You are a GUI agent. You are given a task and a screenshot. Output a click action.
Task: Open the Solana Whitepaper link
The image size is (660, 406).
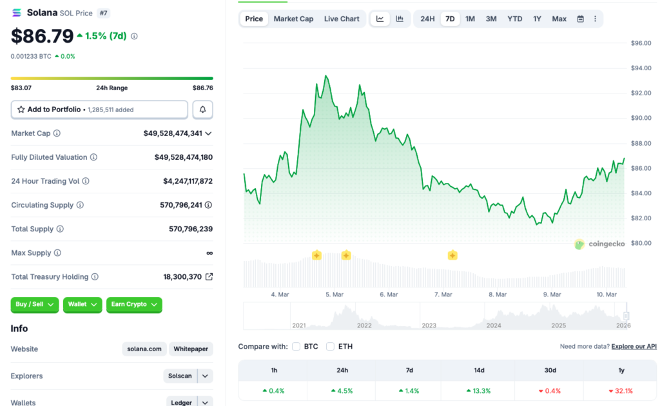191,349
